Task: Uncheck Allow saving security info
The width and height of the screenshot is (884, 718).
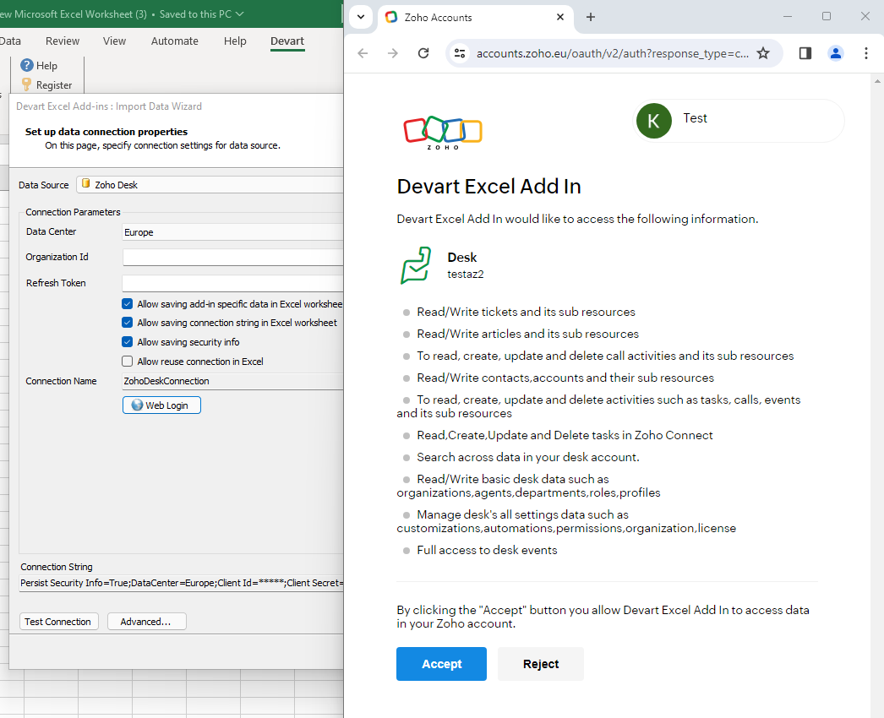Action: pos(128,340)
